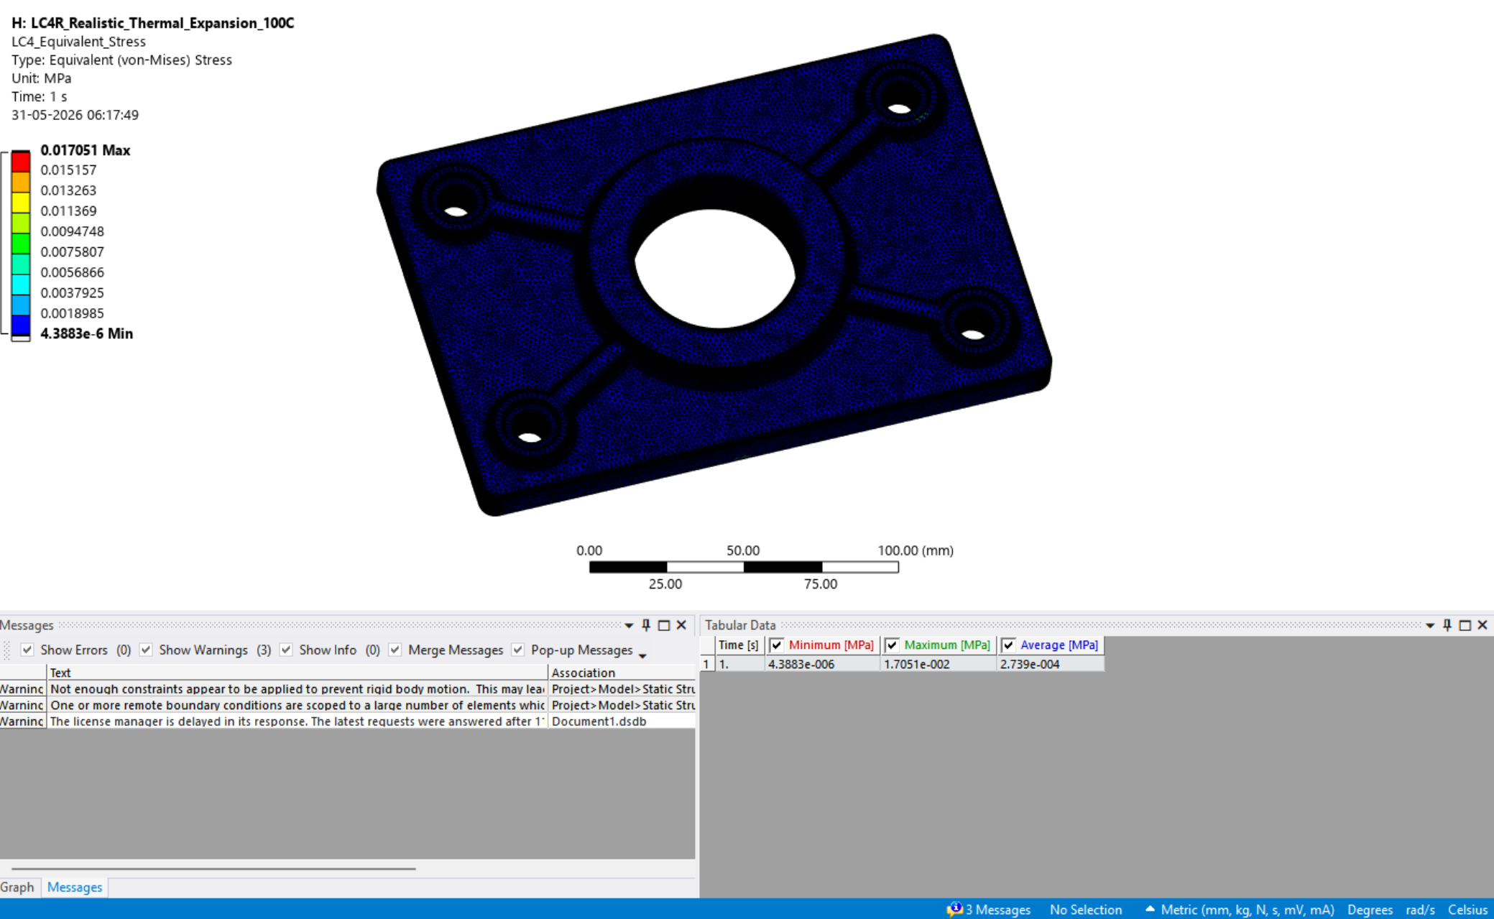Open Tabular Data panel options dropdown arrow
The height and width of the screenshot is (919, 1494).
(1430, 626)
